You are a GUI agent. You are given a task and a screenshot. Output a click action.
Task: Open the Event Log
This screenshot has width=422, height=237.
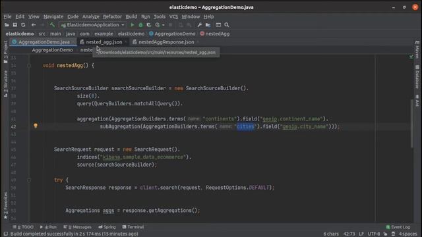click(x=398, y=227)
